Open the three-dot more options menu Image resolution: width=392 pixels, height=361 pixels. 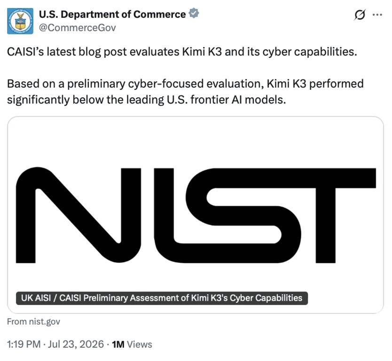pos(377,15)
